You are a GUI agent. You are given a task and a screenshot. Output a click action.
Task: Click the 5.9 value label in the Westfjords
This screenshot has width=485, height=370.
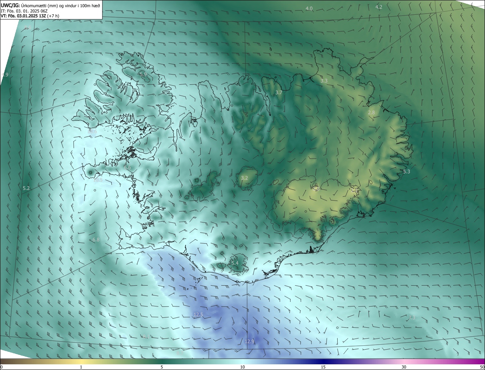143,75
